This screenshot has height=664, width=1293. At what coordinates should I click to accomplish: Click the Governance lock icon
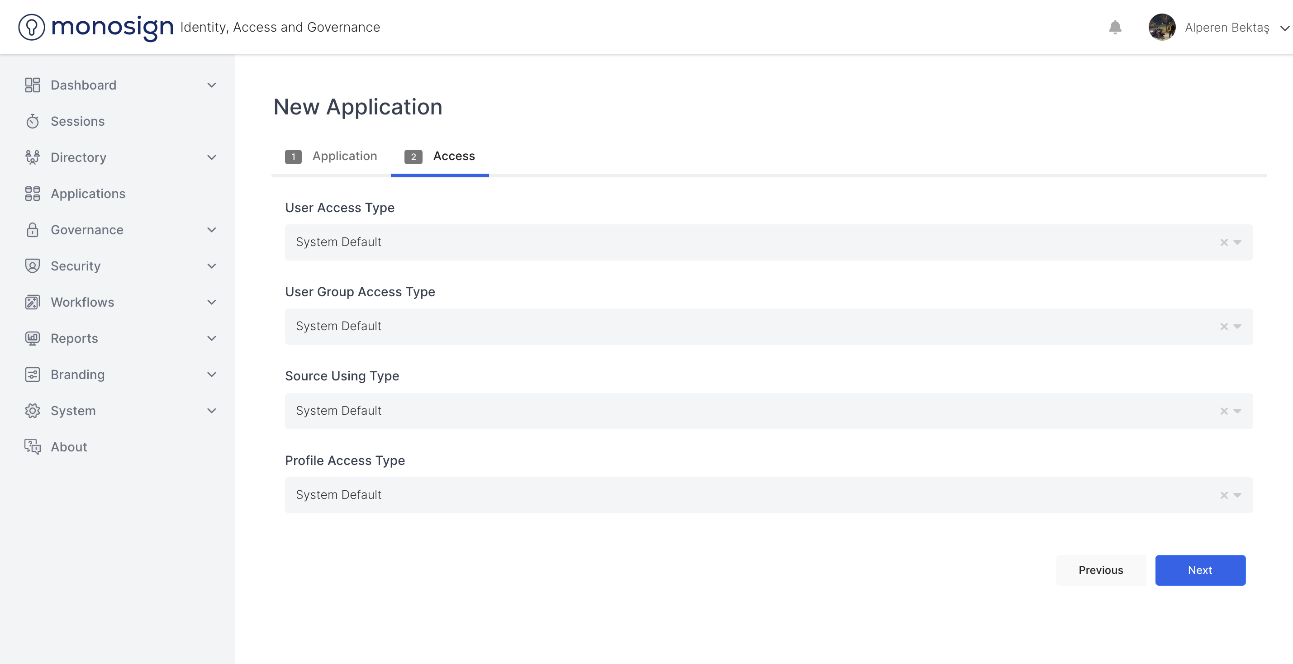click(32, 229)
